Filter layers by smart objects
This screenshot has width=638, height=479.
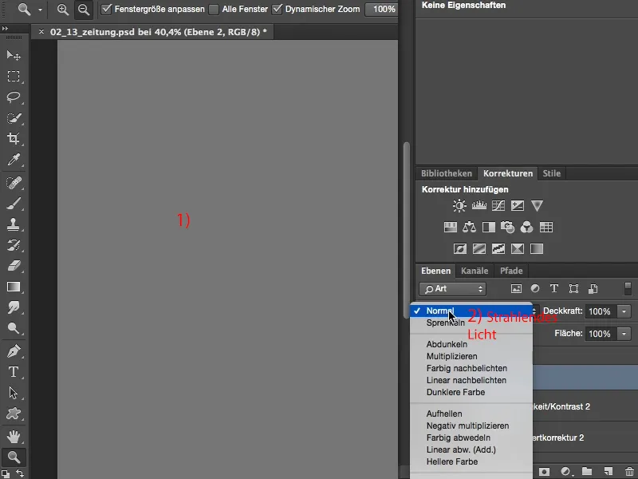coord(593,289)
